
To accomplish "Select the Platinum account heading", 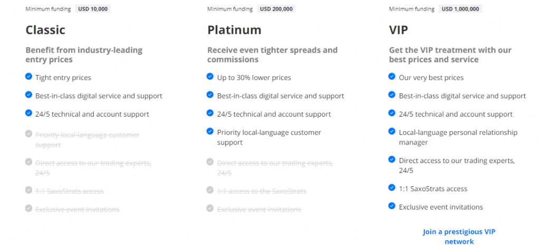I will tap(234, 30).
